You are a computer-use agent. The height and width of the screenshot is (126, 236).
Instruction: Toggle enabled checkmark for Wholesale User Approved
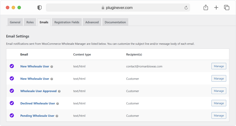[12, 91]
